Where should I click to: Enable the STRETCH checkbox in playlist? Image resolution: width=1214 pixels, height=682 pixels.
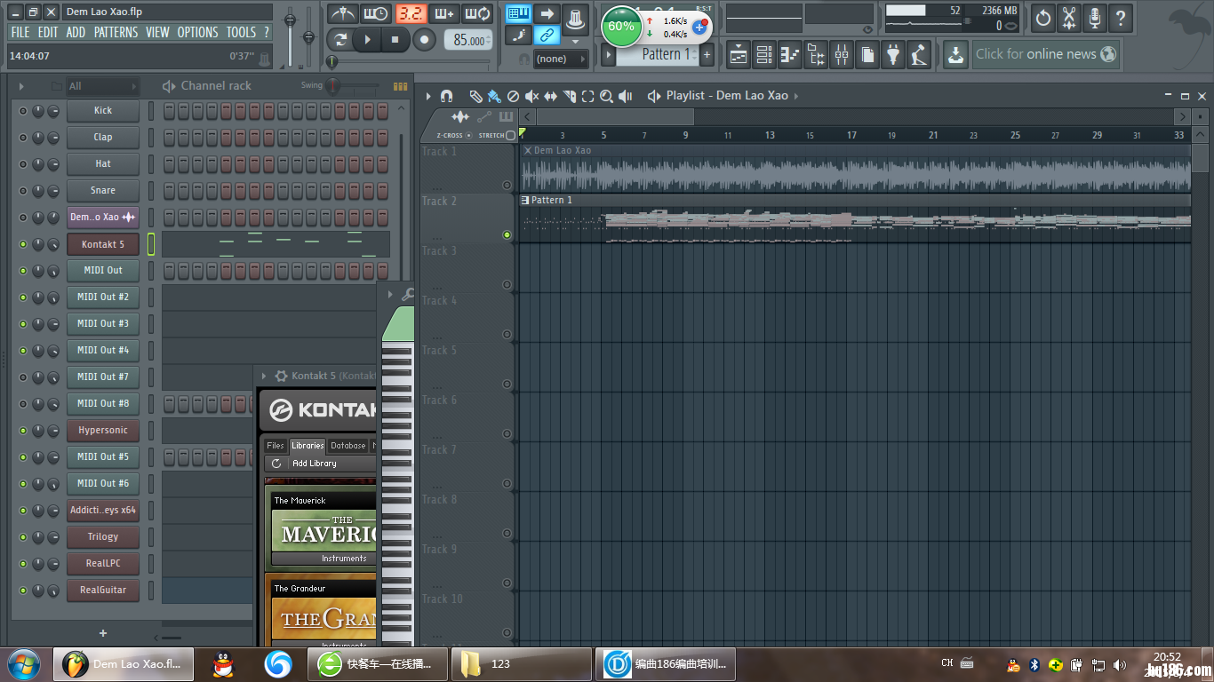click(510, 136)
